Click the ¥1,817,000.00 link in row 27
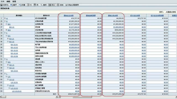 (74, 27)
